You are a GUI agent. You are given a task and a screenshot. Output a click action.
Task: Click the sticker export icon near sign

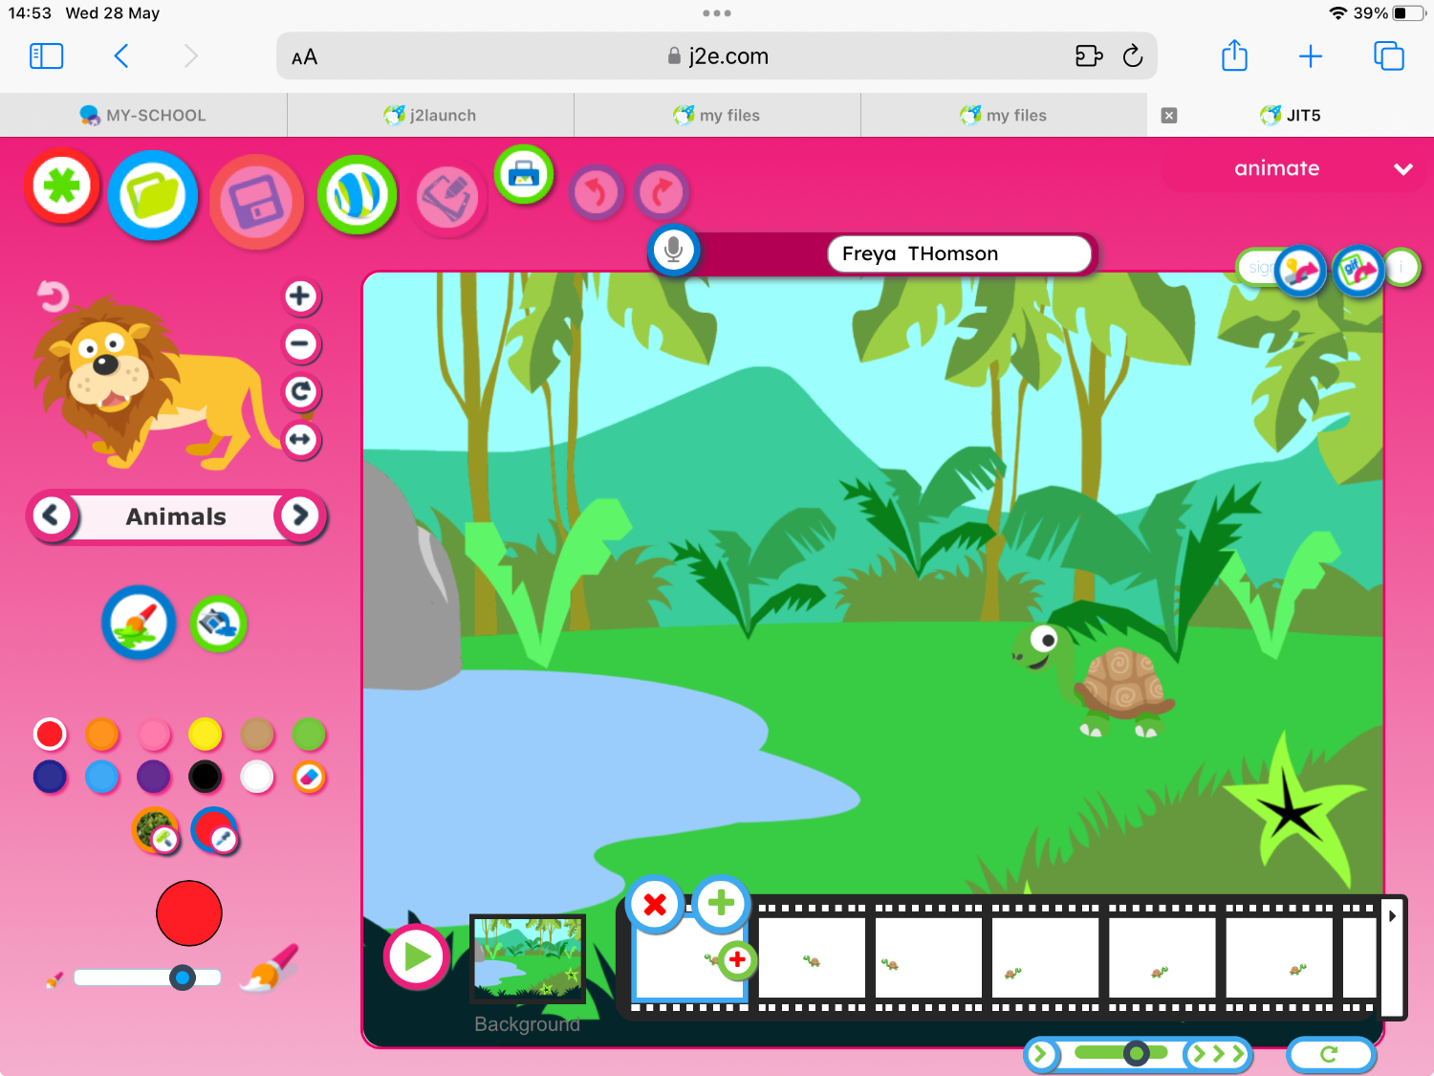click(x=1300, y=271)
